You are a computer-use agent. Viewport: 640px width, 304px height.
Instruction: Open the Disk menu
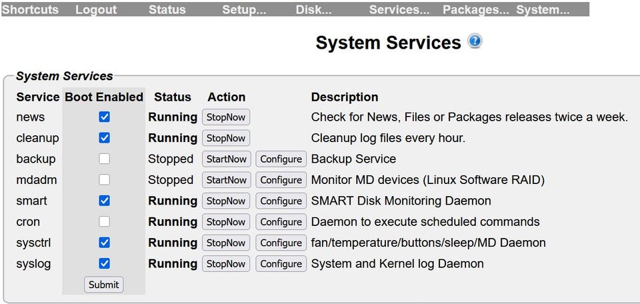(313, 10)
